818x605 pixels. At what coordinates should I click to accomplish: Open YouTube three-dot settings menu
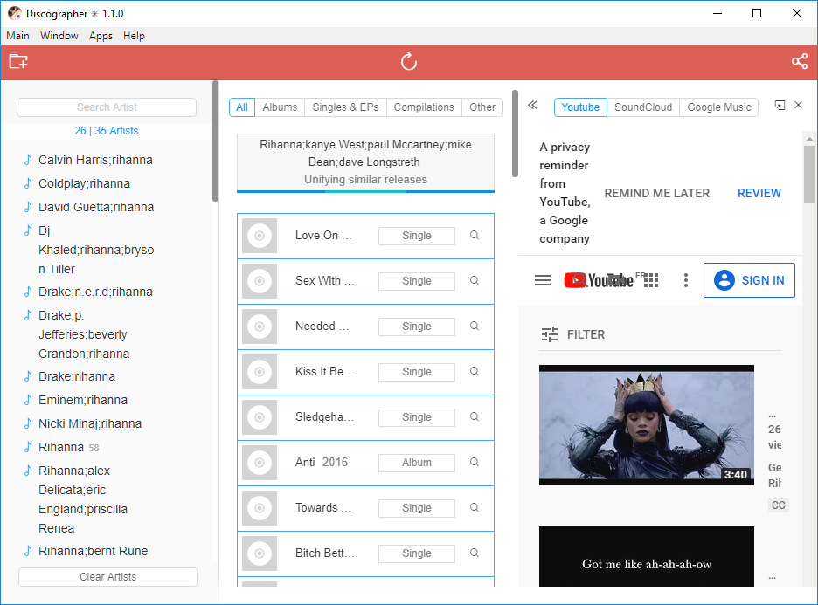pyautogui.click(x=685, y=280)
